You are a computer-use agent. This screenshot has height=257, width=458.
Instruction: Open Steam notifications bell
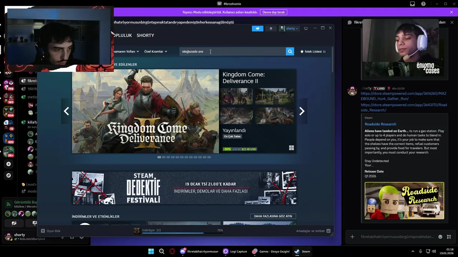271,29
